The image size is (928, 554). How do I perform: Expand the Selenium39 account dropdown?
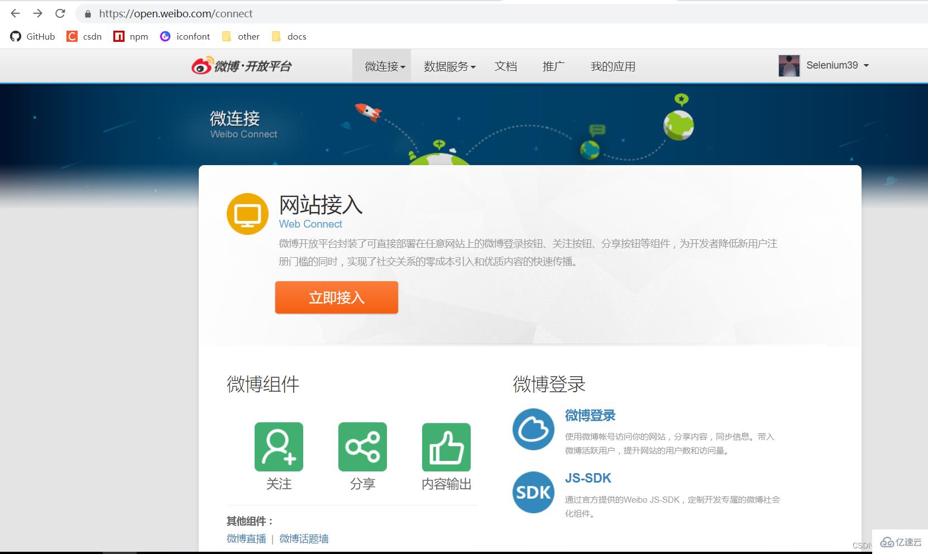(838, 65)
